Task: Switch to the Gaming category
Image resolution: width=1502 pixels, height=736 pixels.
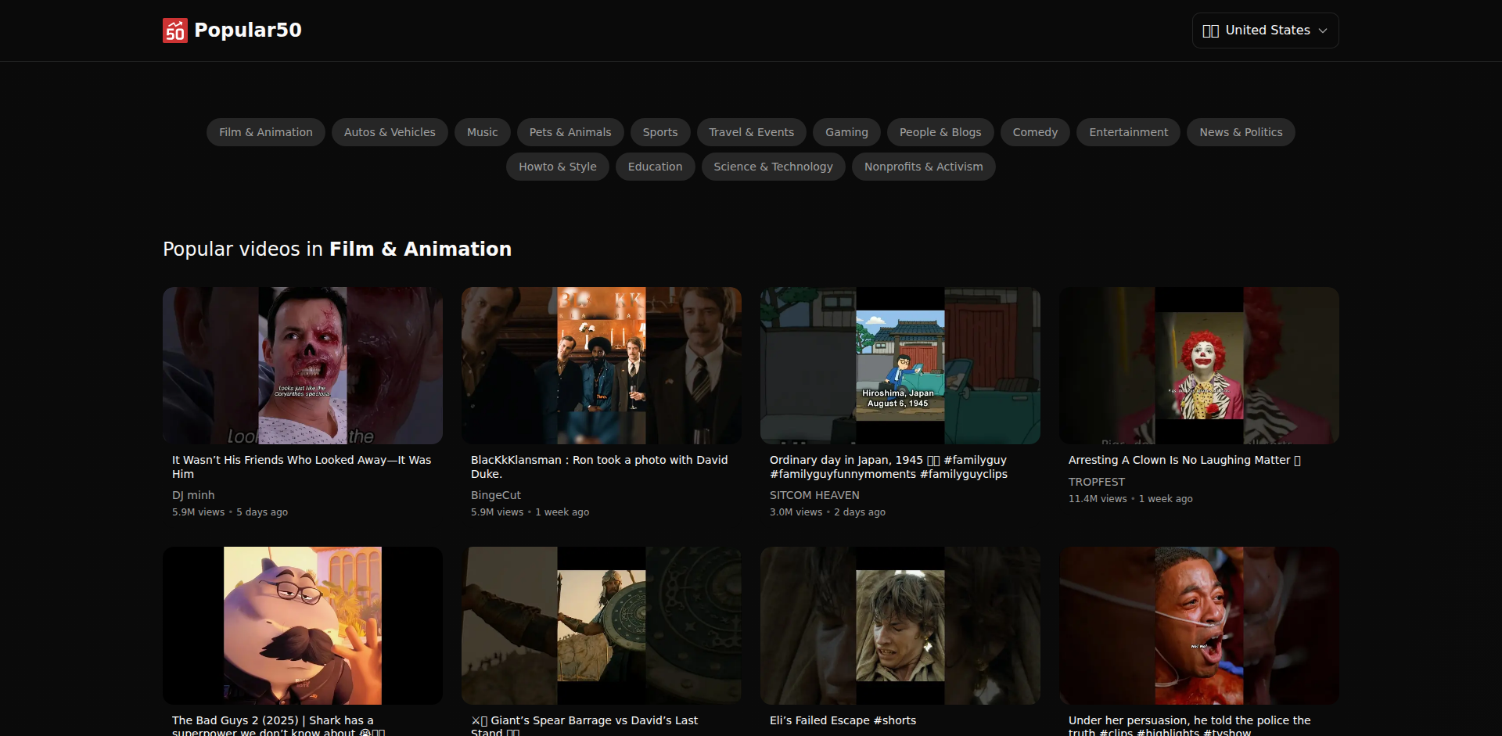Action: [x=846, y=132]
